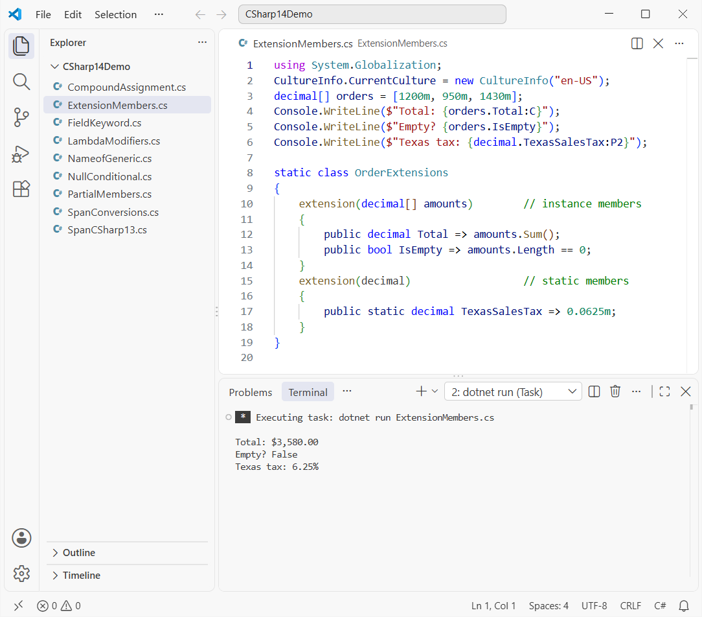Change encoding via UTF-8 status entry
The width and height of the screenshot is (702, 617).
click(594, 606)
